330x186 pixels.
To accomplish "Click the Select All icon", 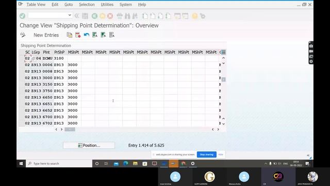I will pyautogui.click(x=95, y=35).
